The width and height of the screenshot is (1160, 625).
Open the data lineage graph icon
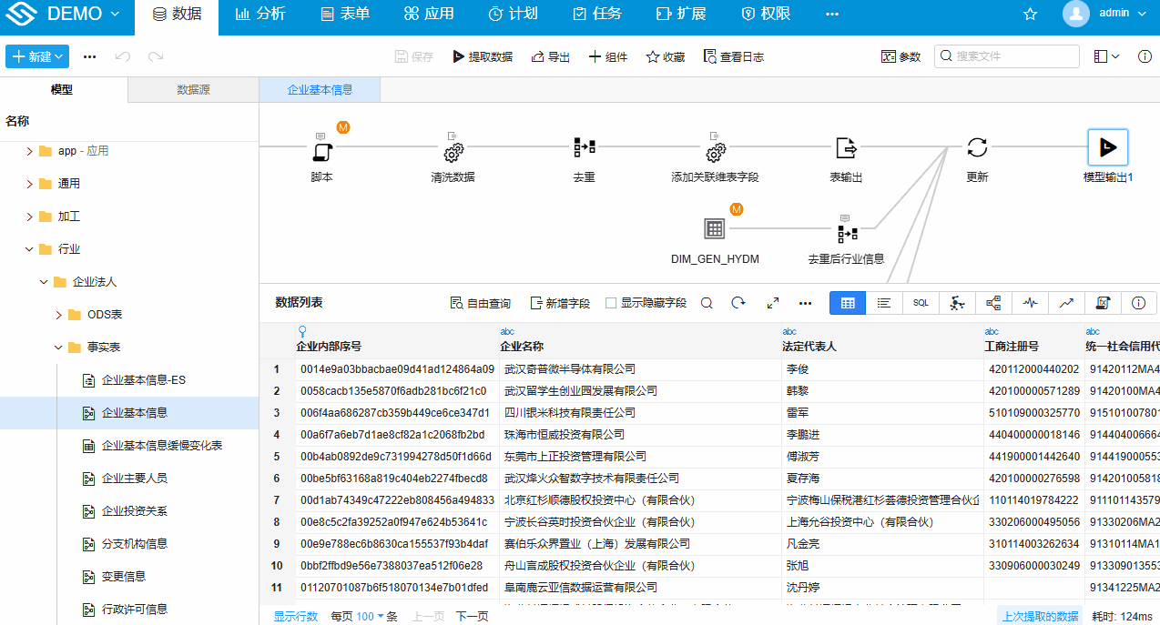(x=992, y=302)
